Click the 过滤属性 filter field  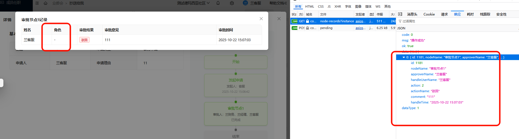coord(457,21)
